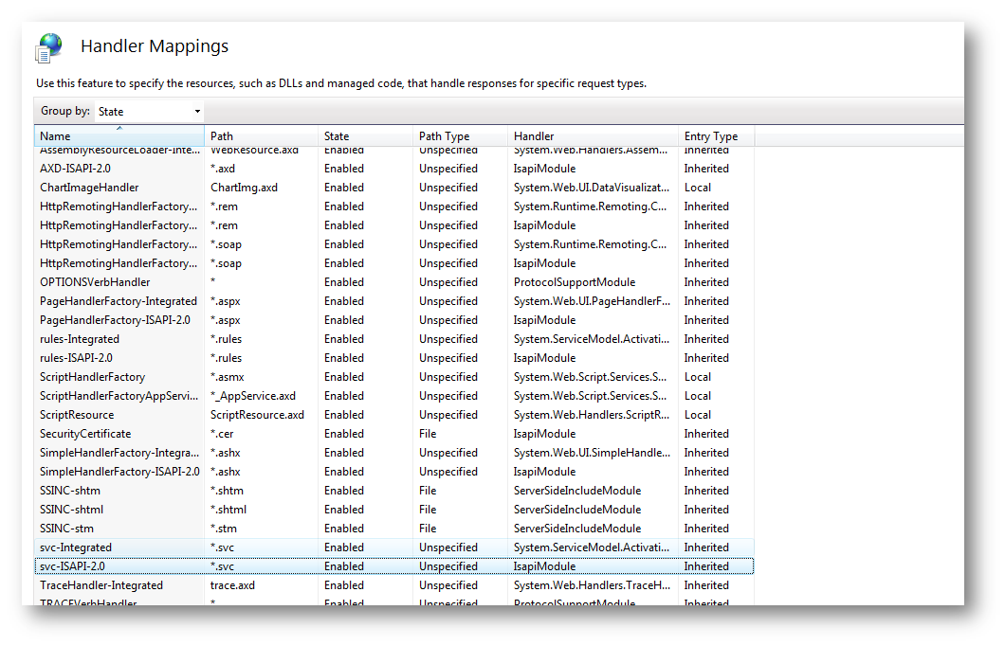
Task: Select the *.rem row handled by System.Runtime.Remoting
Action: (394, 206)
